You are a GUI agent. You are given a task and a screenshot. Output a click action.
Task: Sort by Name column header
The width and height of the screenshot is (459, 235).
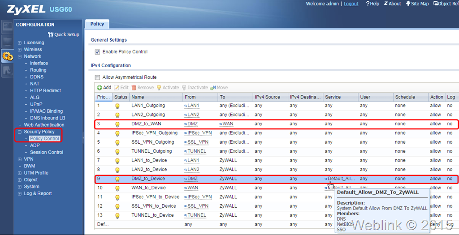156,97
